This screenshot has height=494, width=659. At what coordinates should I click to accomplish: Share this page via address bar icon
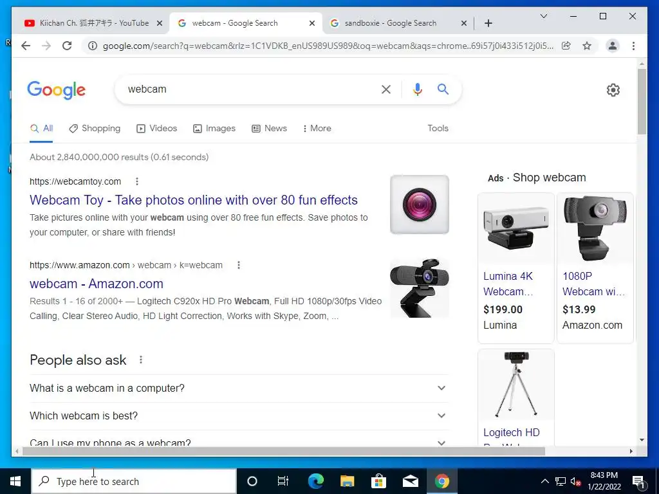tap(566, 46)
